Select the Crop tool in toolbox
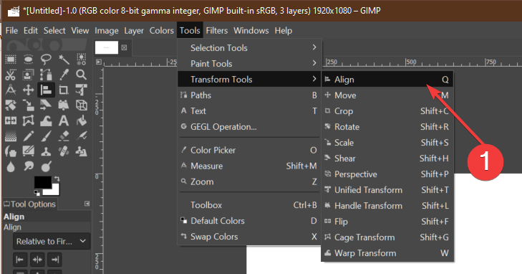 coord(64,90)
